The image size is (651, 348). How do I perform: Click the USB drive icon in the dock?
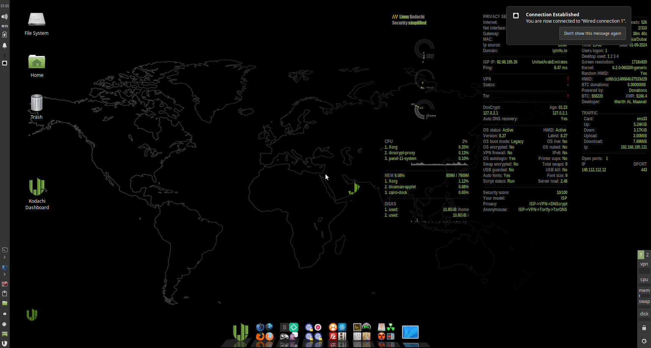382,327
